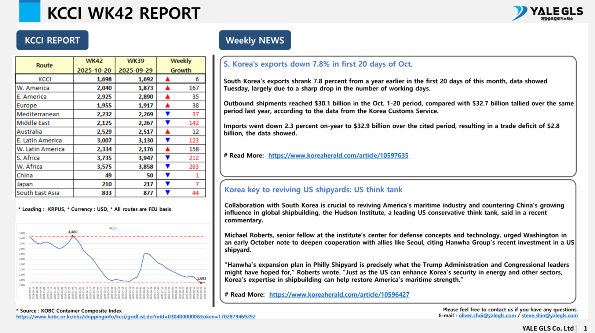
Task: Click the Weekly Growth column header
Action: click(181, 65)
